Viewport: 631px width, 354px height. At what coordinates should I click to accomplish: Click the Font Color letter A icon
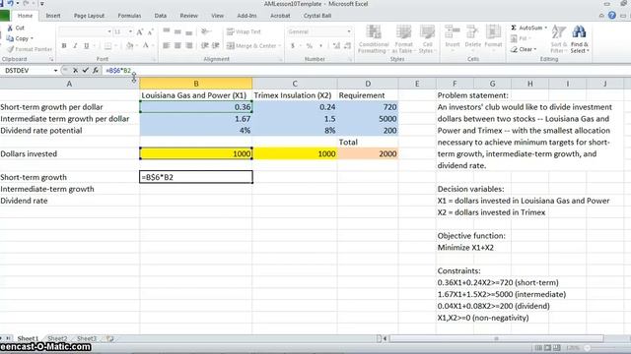(x=146, y=46)
